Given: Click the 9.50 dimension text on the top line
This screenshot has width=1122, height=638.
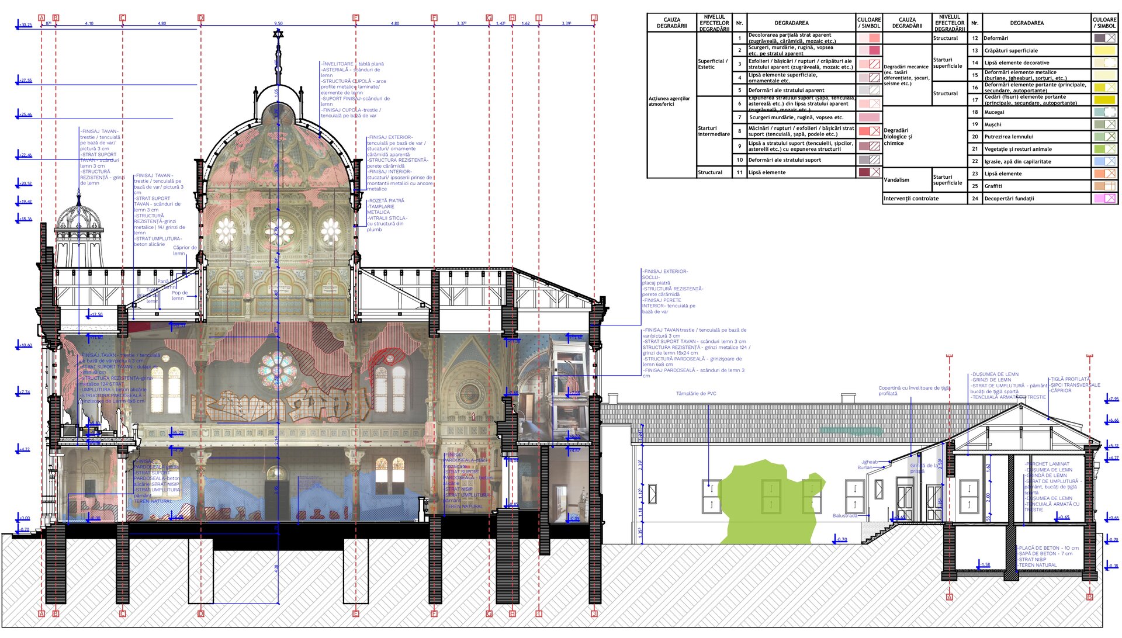Looking at the screenshot, I should pos(278,24).
